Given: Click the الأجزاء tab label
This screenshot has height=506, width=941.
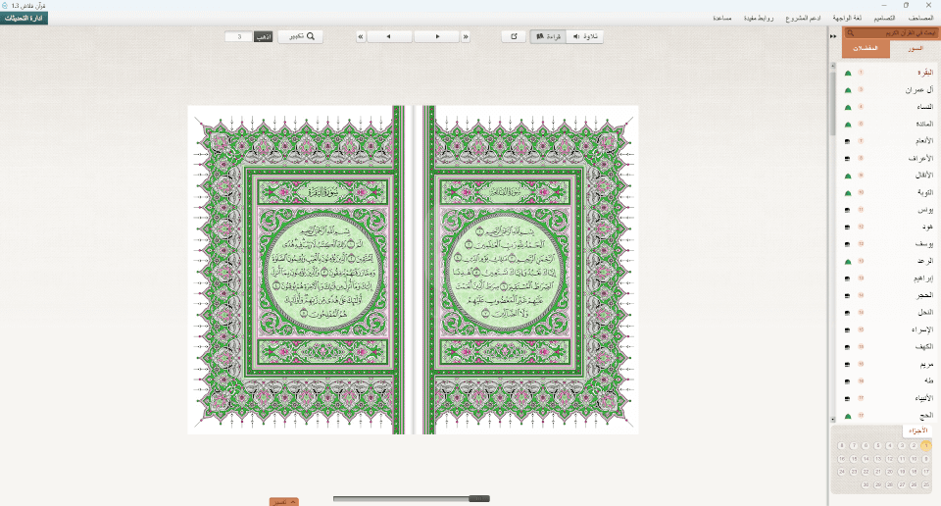Looking at the screenshot, I should coord(918,430).
